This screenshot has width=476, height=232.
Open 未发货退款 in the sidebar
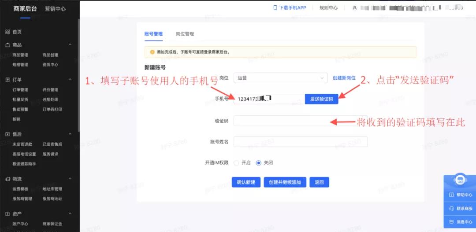pyautogui.click(x=22, y=144)
